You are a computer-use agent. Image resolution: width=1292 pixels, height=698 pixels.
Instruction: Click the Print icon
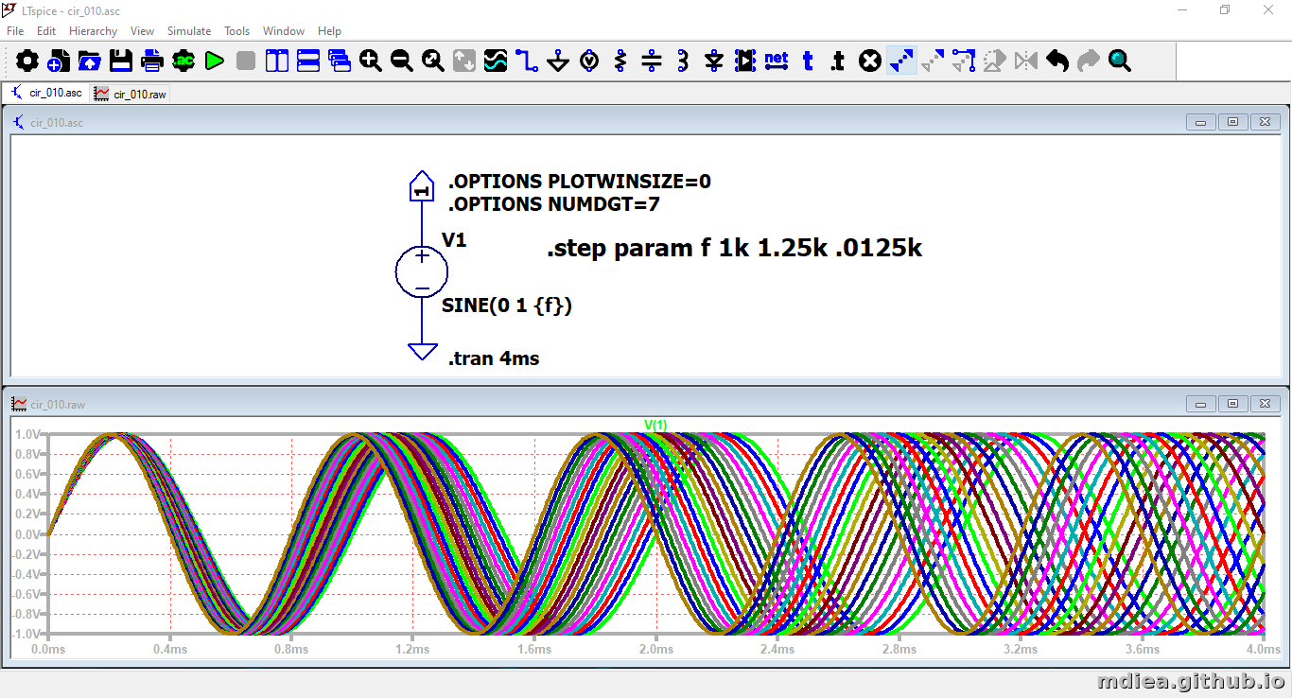click(151, 61)
